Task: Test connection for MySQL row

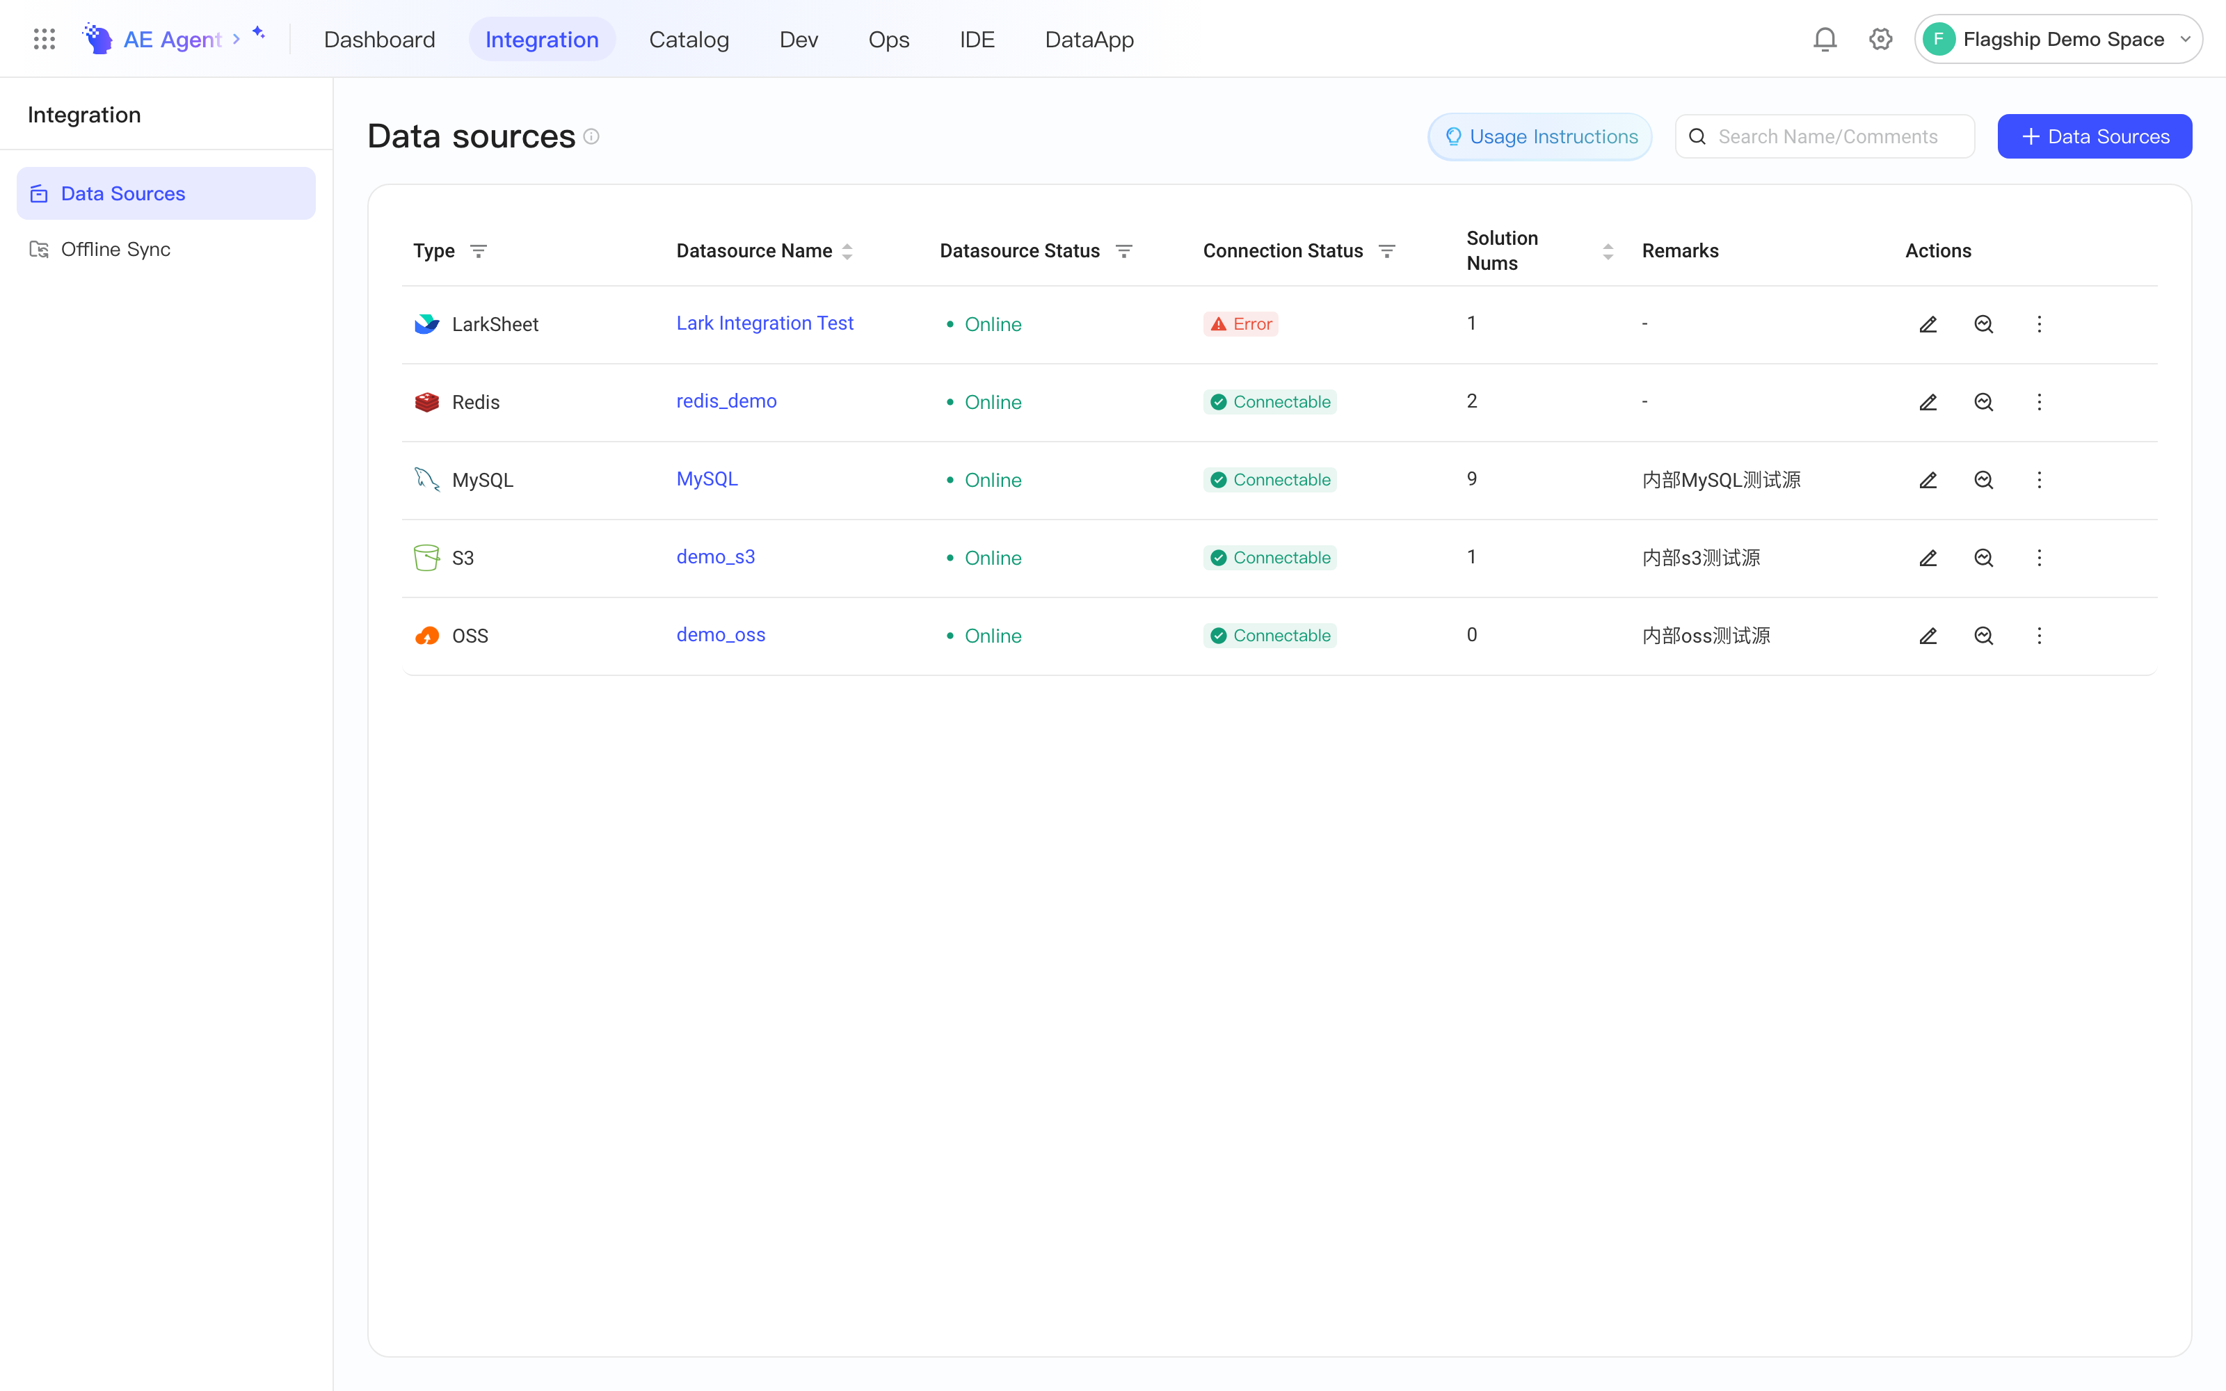Action: click(x=1983, y=480)
